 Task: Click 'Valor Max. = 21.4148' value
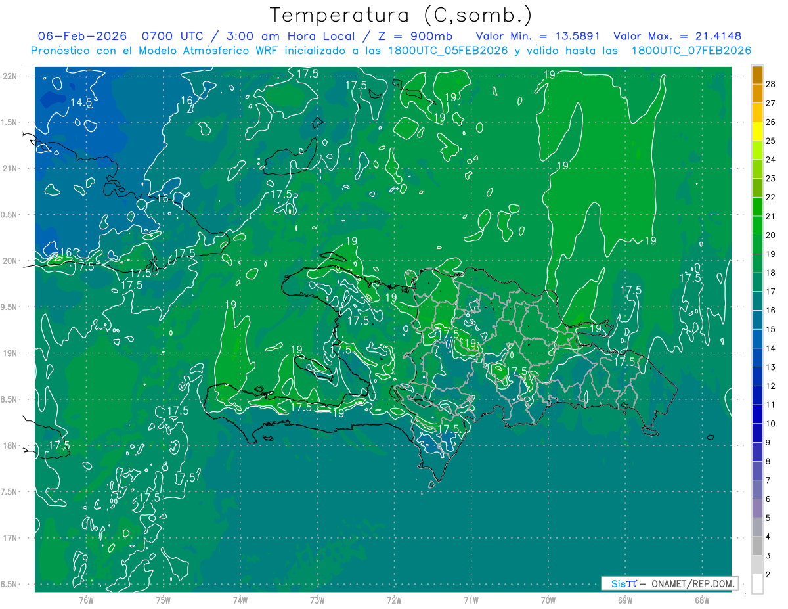677,36
